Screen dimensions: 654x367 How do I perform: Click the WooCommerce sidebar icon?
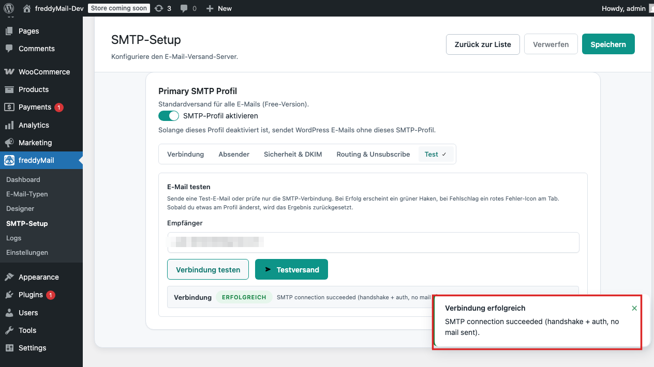pyautogui.click(x=9, y=72)
